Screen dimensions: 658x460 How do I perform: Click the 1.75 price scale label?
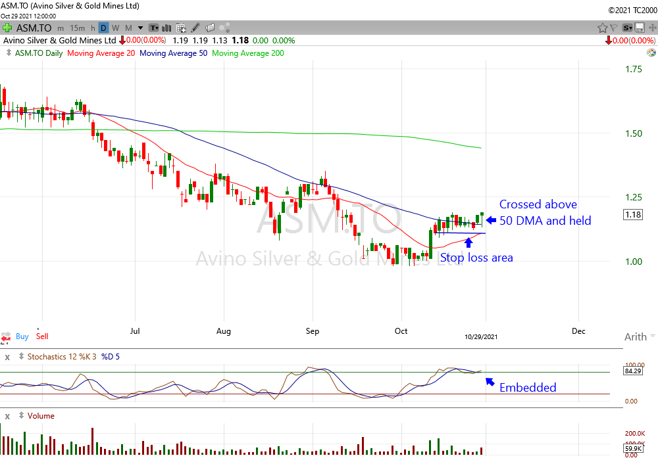[x=633, y=69]
